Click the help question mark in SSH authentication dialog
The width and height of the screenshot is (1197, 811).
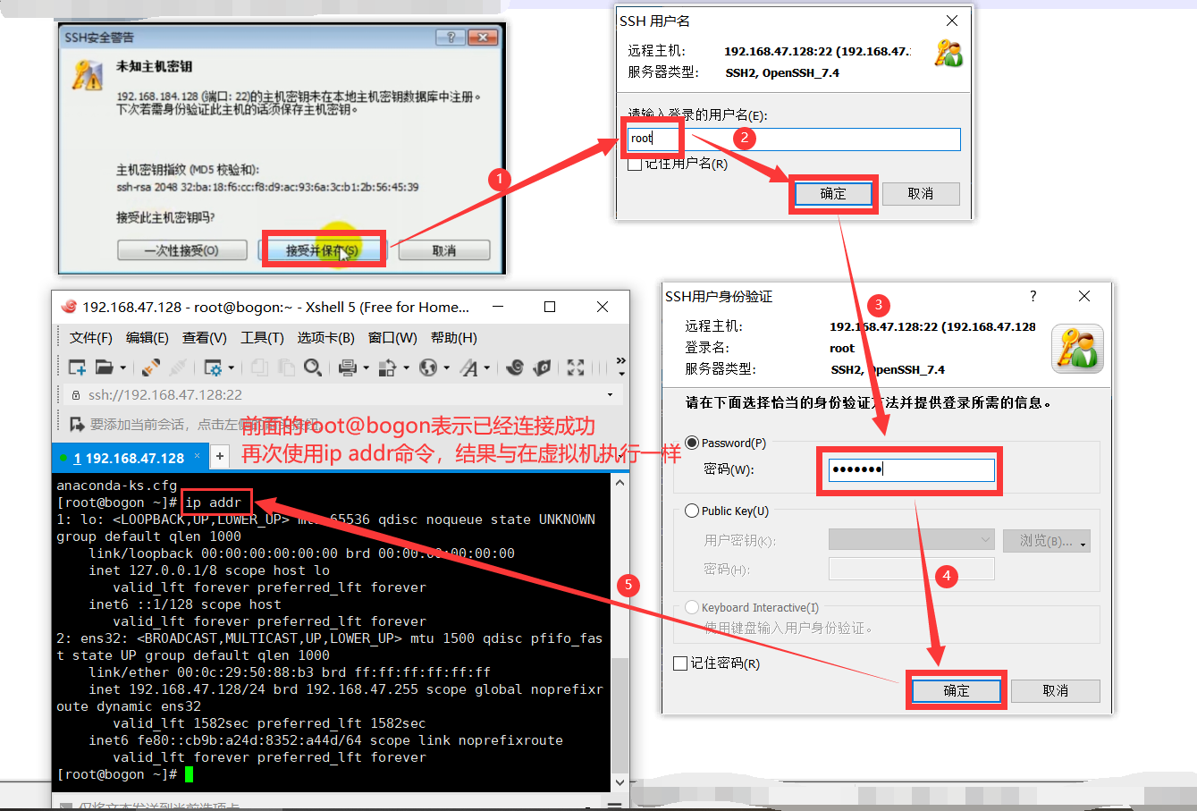point(1033,296)
